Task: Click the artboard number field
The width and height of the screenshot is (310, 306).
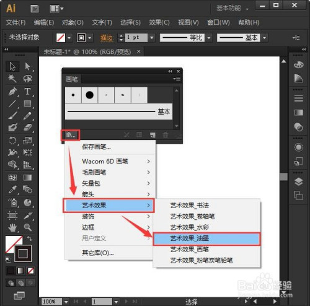Action: pos(102,302)
